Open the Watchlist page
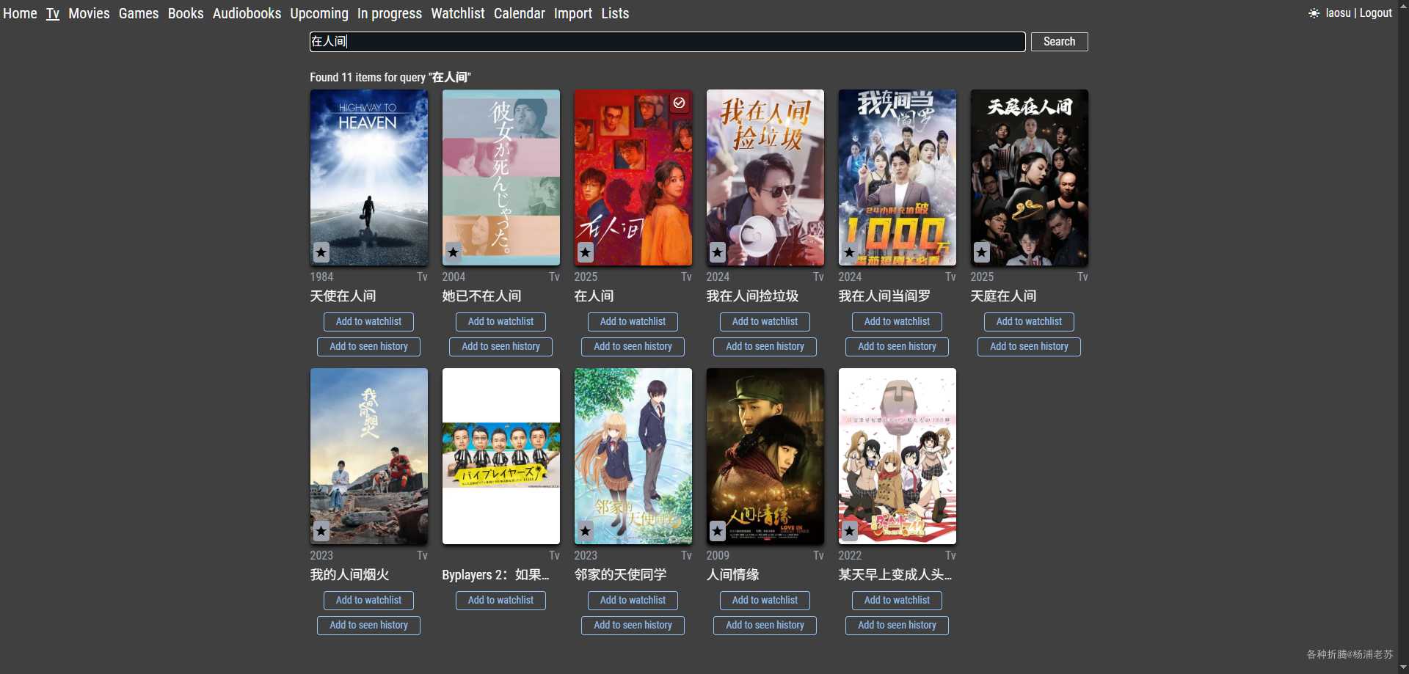 (458, 13)
